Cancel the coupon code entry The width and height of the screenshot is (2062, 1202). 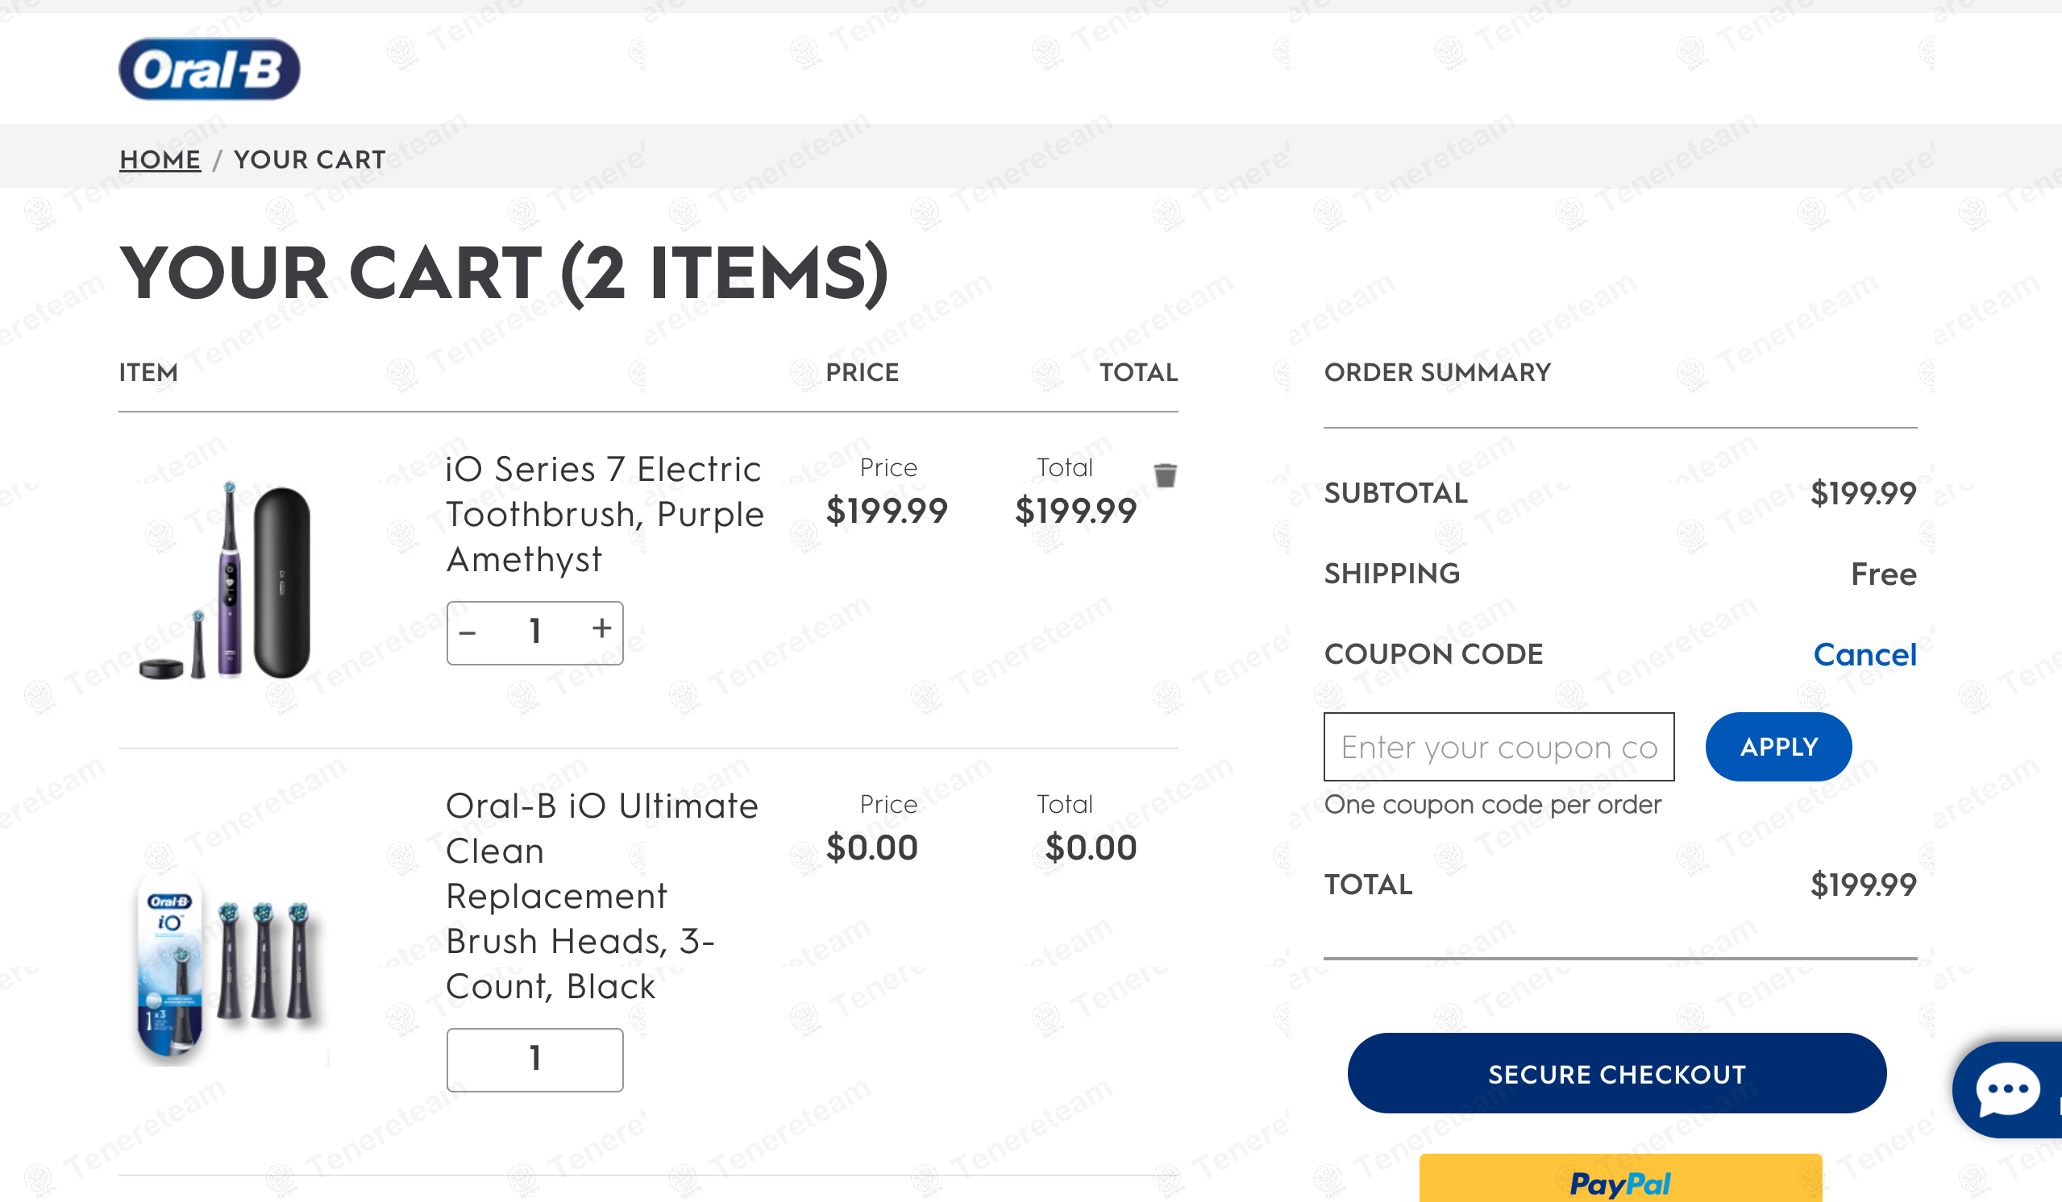1864,654
